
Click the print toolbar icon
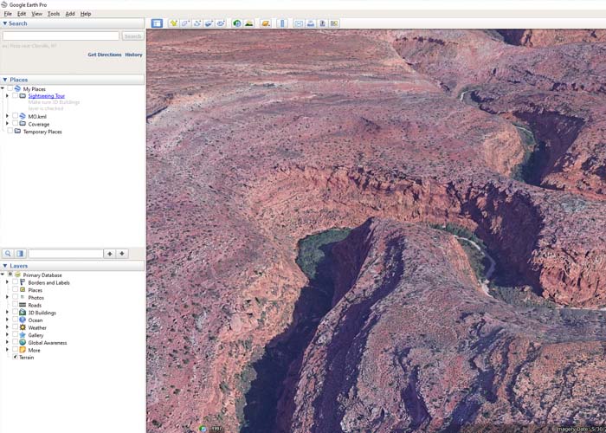tap(311, 23)
